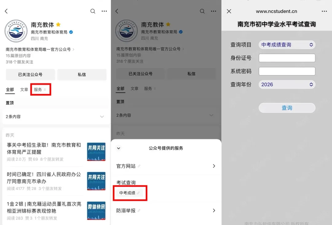The image size is (332, 225).
Task: Select 服务 tab in middle panel
Action: (150, 89)
